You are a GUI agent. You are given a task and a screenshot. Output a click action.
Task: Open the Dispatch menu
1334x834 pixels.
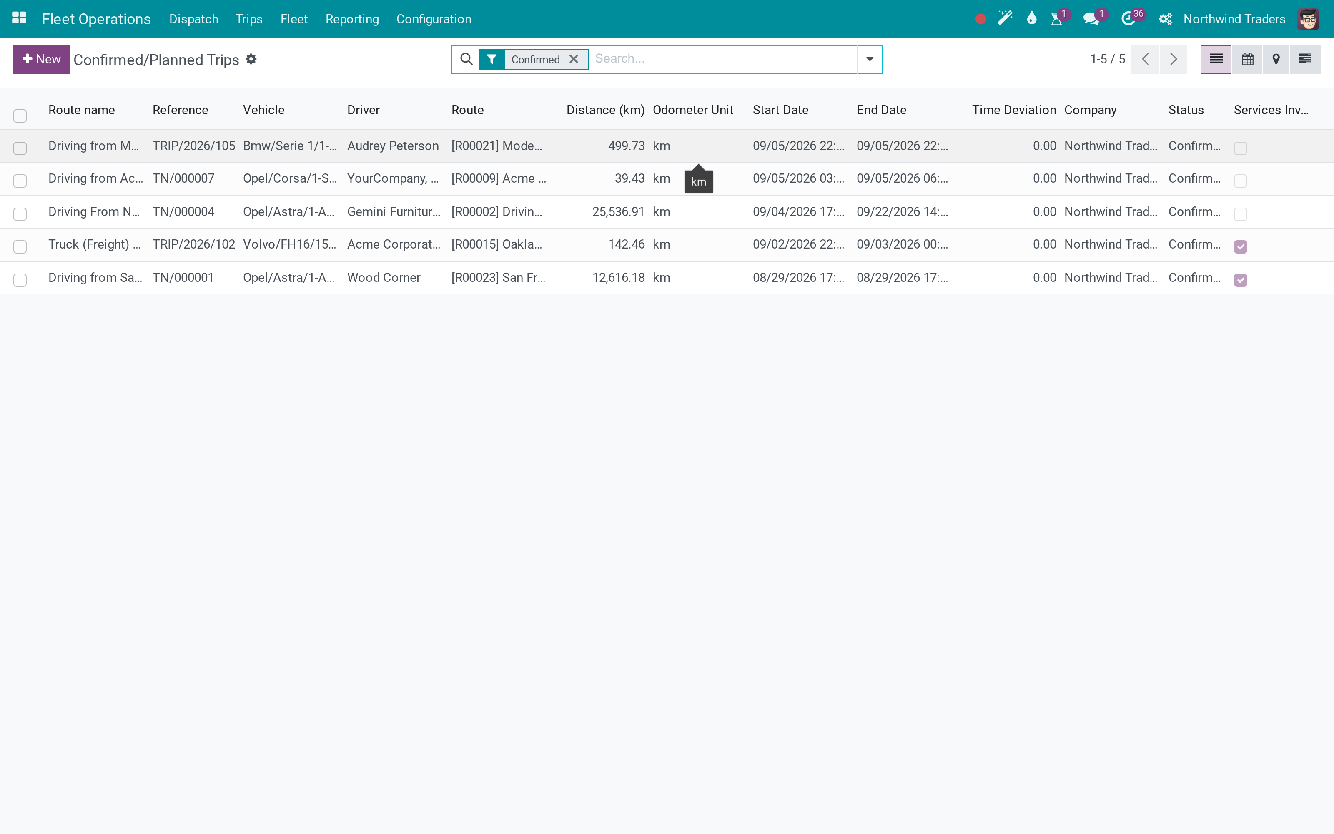[193, 19]
